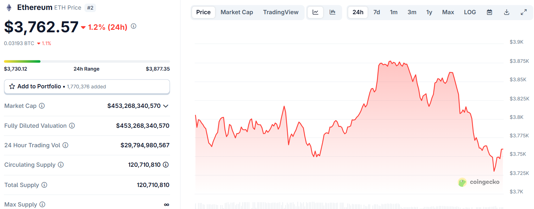Click info icon beside Circulating Supply label
Viewport: 534px width, 209px height.
61,165
